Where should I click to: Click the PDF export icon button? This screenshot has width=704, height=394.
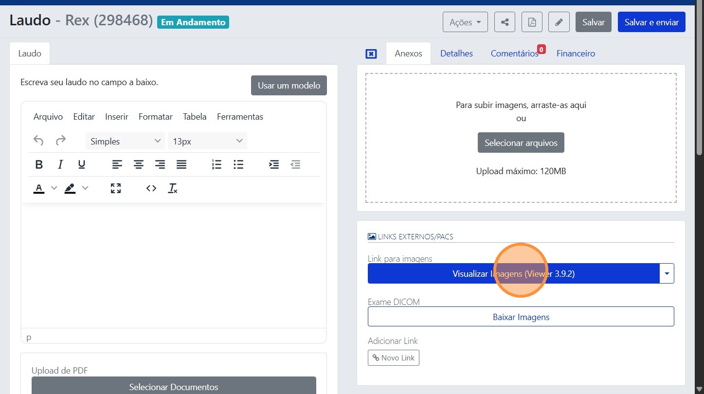click(x=532, y=22)
